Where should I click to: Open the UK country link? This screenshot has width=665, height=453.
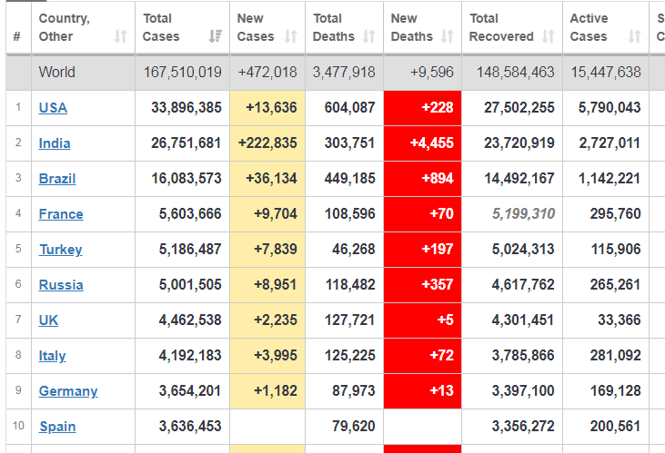[48, 320]
